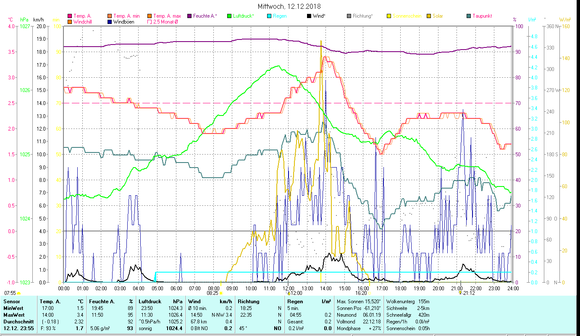
Task: Click the Regen/1h value entry
Action: click(407, 322)
